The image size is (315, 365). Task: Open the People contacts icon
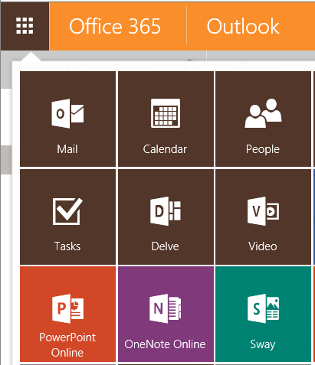coord(263,113)
